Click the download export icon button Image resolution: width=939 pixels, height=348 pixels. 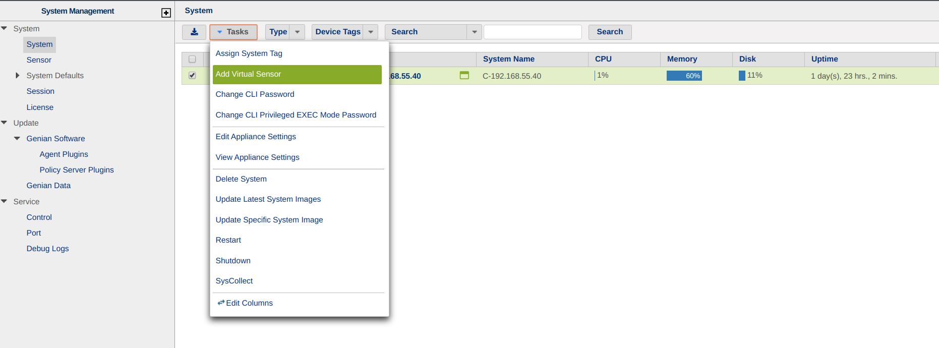194,32
